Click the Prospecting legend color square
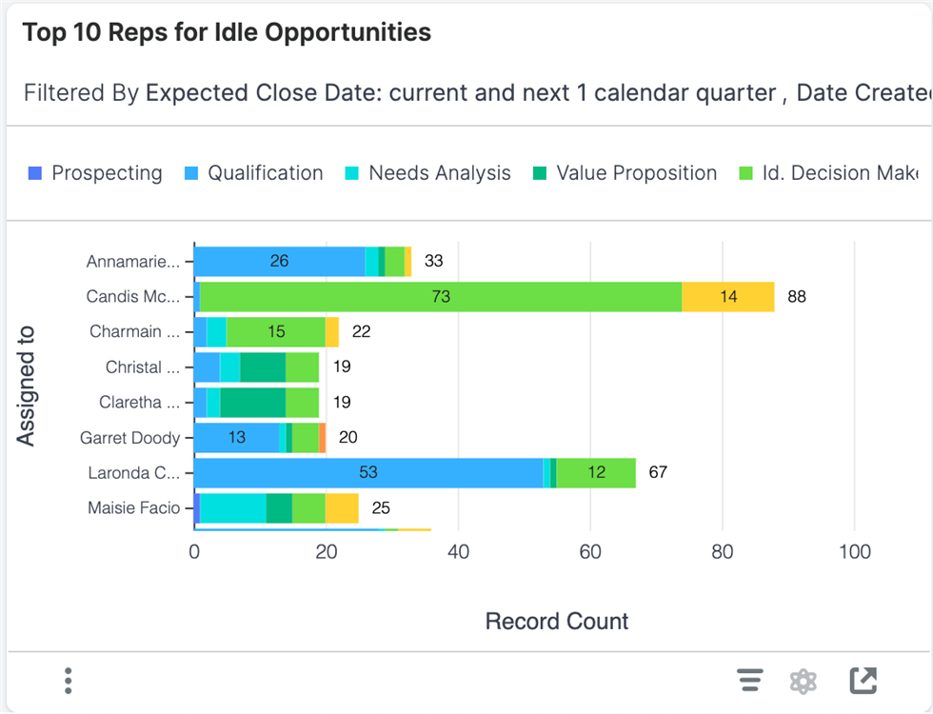Viewport: 933px width, 714px height. 36,173
